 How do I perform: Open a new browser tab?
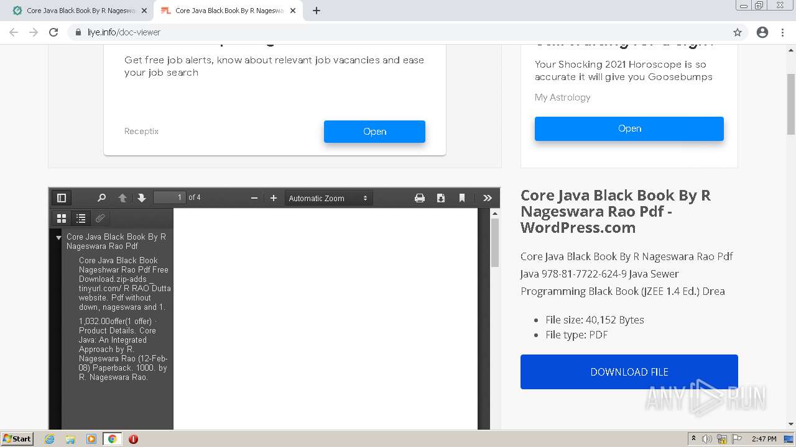point(317,11)
